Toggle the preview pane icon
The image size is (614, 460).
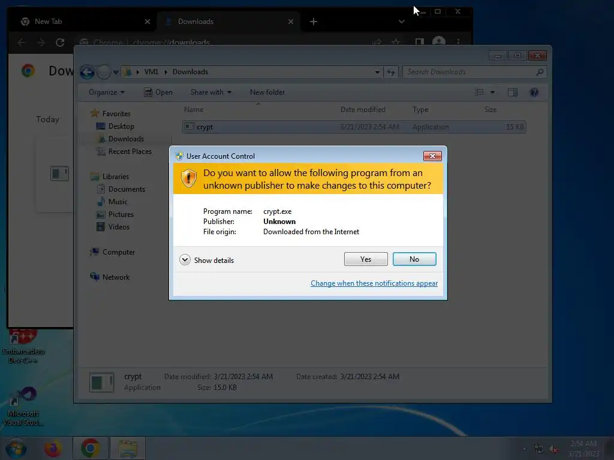(x=513, y=92)
